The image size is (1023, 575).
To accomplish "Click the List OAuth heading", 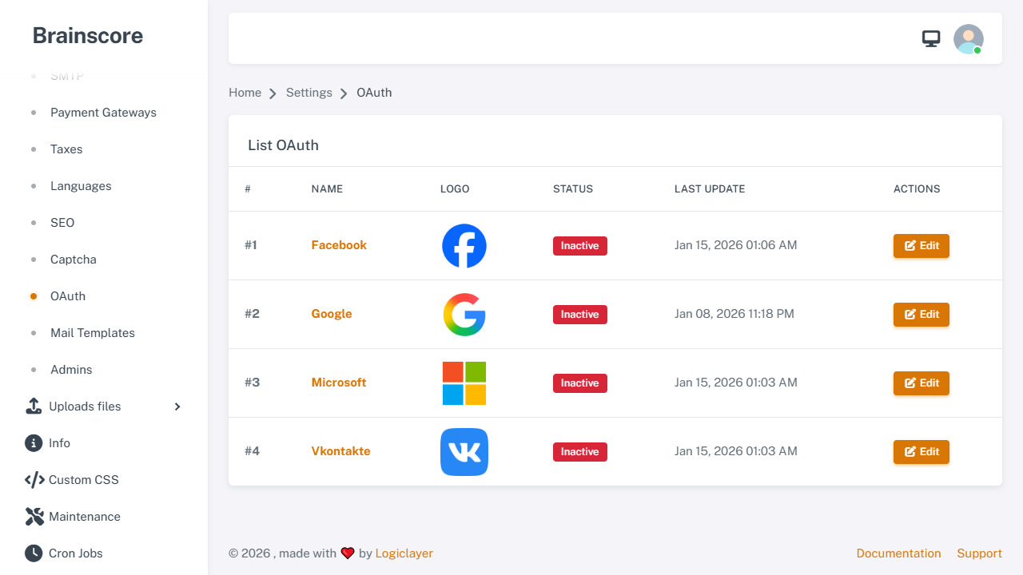I will (284, 145).
